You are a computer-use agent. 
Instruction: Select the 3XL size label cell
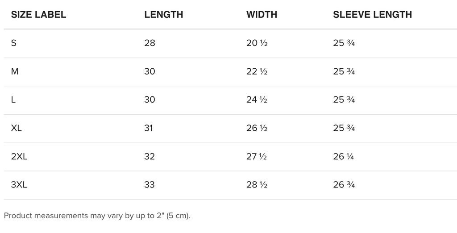click(x=19, y=185)
